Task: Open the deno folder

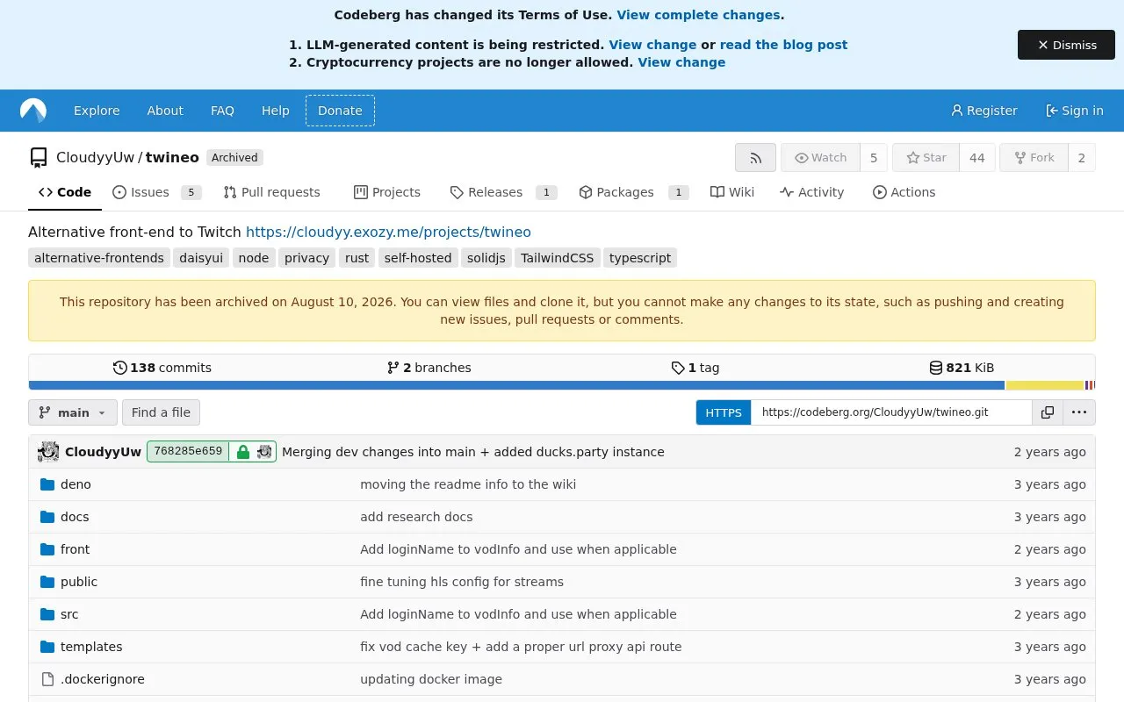Action: 76,484
